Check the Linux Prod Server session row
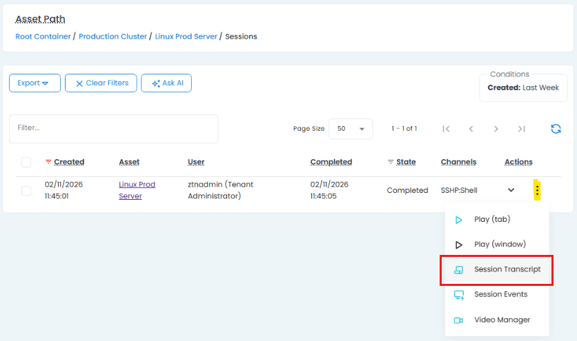The image size is (577, 341). tap(26, 191)
